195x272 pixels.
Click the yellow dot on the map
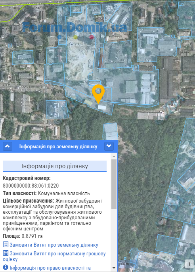click(x=75, y=37)
